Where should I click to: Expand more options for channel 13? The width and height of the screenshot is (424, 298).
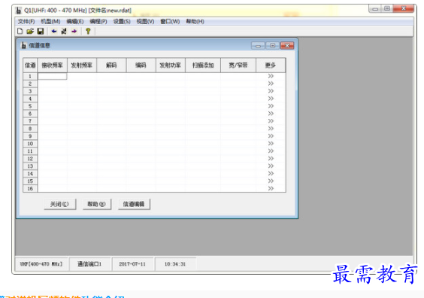click(271, 166)
